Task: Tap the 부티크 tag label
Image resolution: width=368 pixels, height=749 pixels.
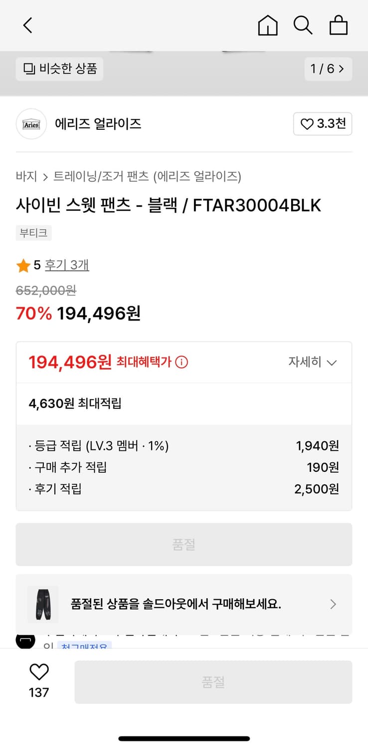Action: click(33, 233)
